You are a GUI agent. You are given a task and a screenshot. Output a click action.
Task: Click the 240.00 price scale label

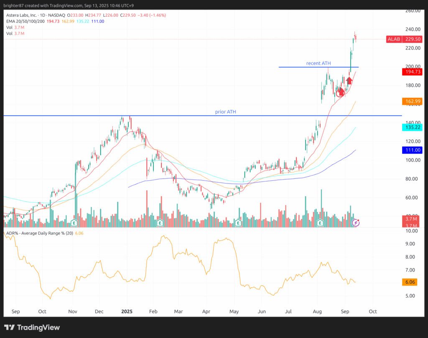[x=413, y=29]
